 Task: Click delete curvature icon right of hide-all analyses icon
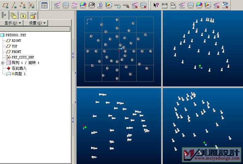[x=135, y=5]
